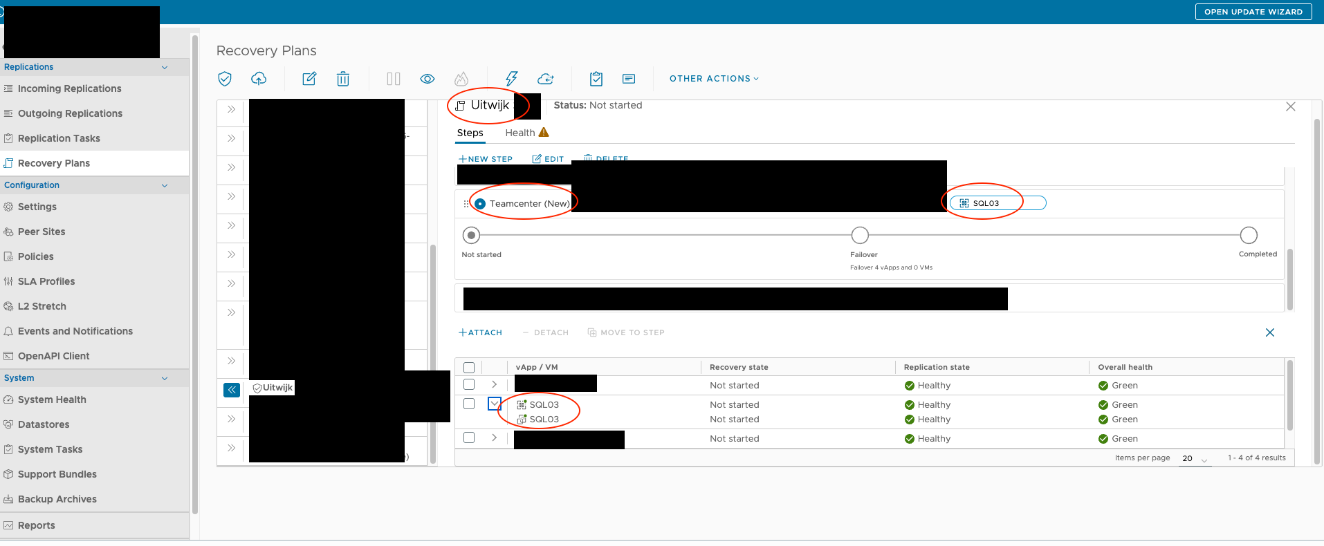
Task: Click the eye icon in toolbar
Action: [x=427, y=79]
